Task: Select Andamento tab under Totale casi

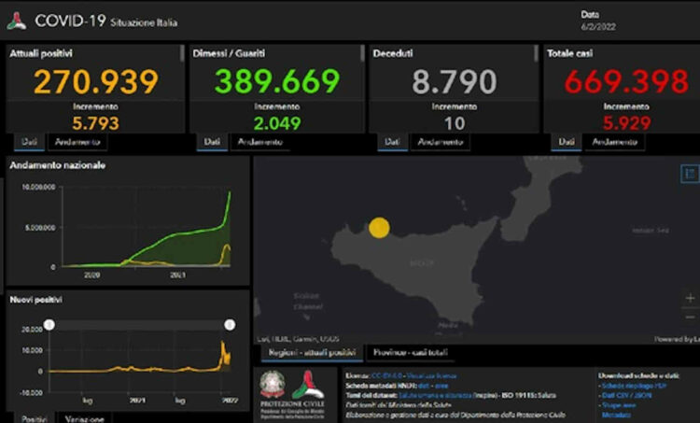Action: 613,142
